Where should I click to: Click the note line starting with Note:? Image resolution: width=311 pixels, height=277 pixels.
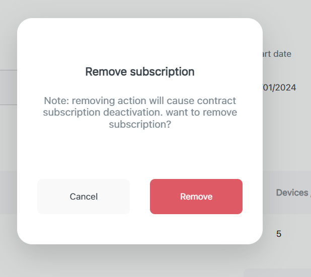[x=140, y=101]
